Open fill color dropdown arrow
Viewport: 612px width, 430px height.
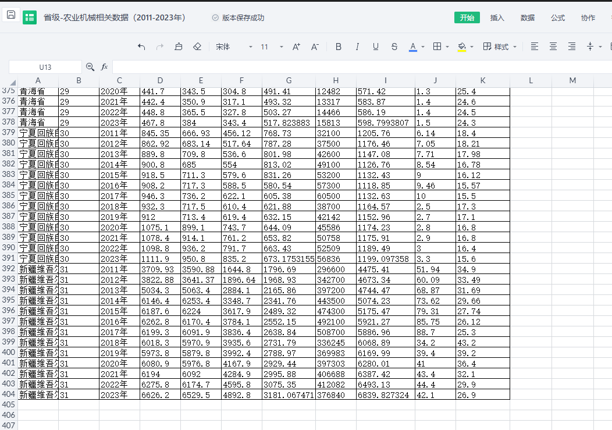pyautogui.click(x=472, y=47)
